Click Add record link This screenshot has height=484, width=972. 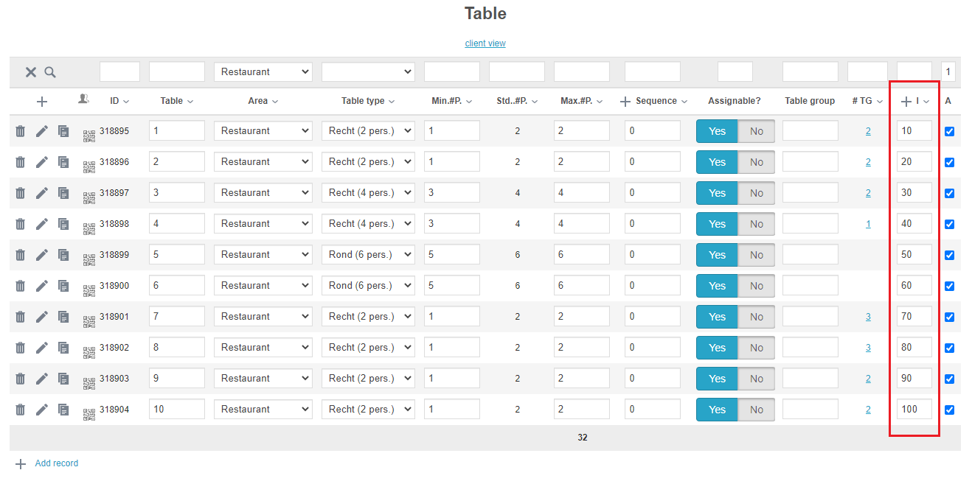(x=57, y=463)
